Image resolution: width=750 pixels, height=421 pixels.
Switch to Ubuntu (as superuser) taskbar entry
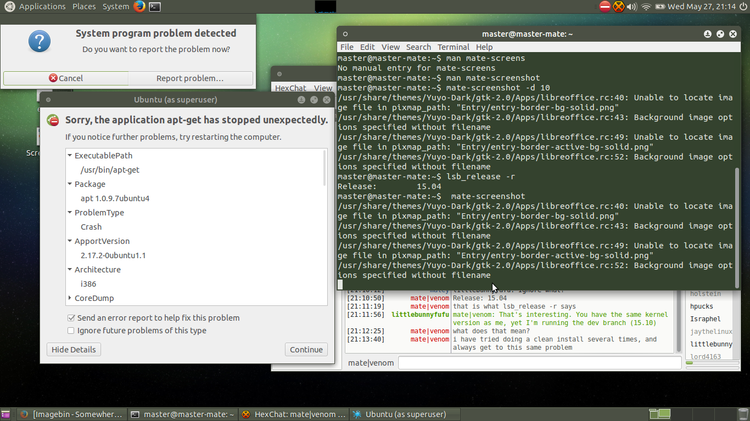pyautogui.click(x=405, y=414)
